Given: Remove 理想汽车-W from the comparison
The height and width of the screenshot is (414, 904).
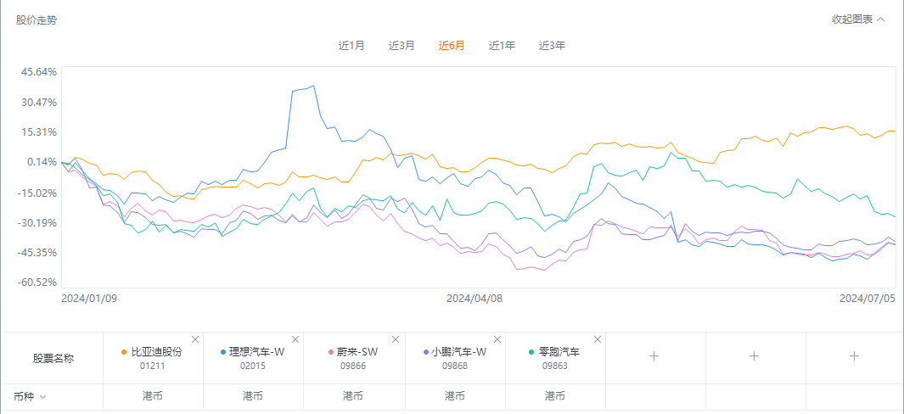Looking at the screenshot, I should (295, 339).
